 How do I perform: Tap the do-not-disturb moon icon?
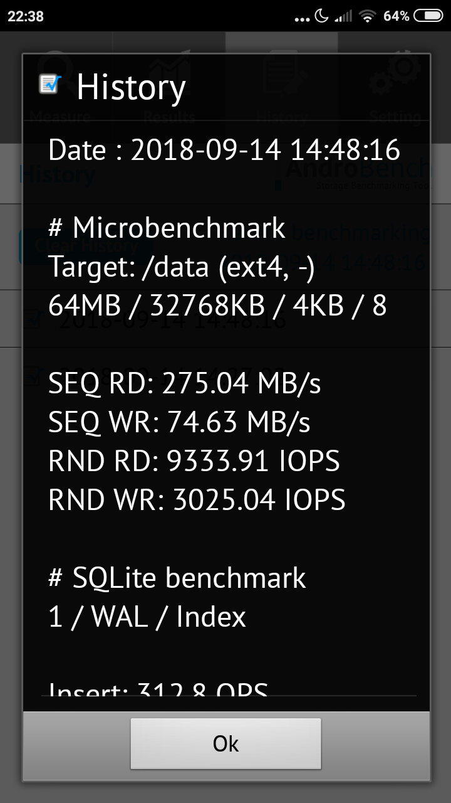(x=322, y=16)
